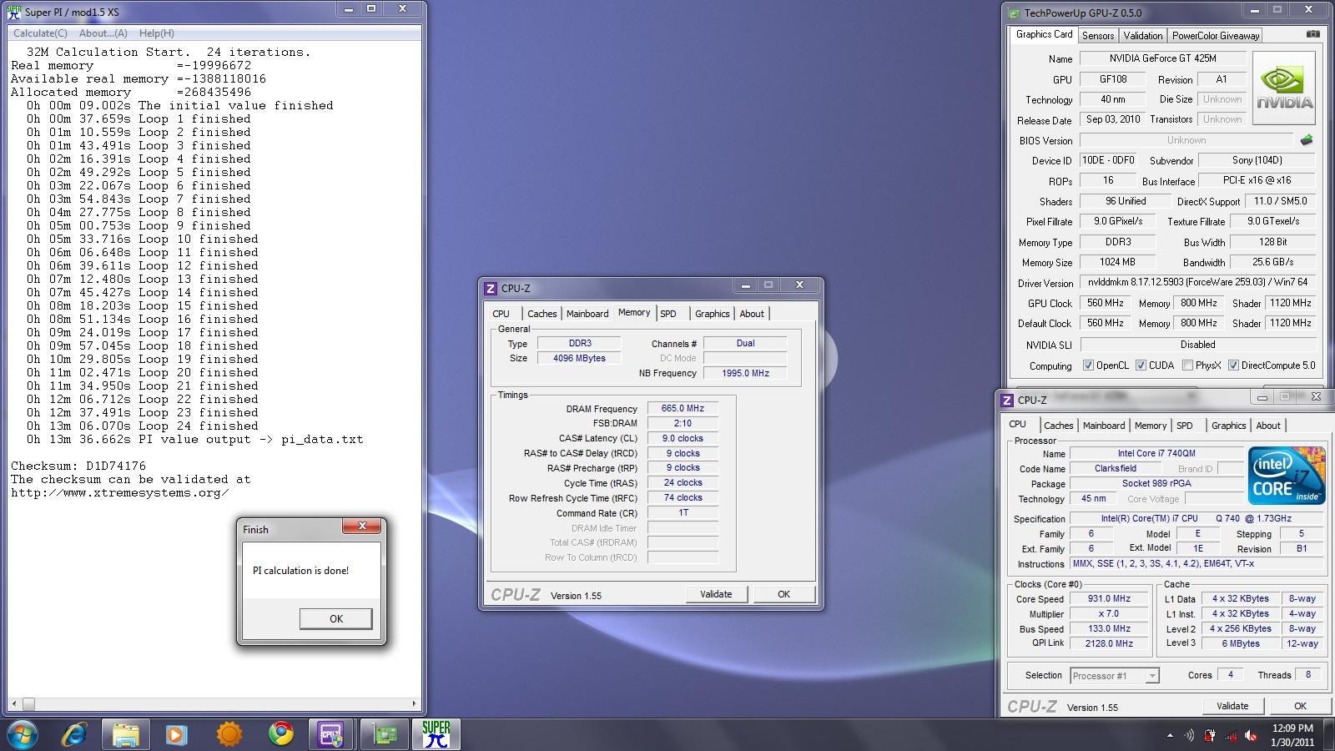Click the Core Speed value 931.0 MHz

(x=1109, y=599)
